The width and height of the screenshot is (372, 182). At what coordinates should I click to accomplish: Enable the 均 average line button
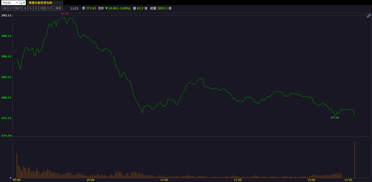point(25,8)
